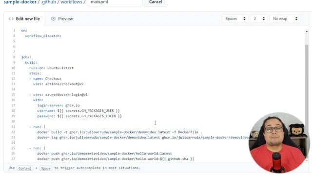Open the sample-docker repository breadcrumb link
This screenshot has width=312, height=175.
20,2
